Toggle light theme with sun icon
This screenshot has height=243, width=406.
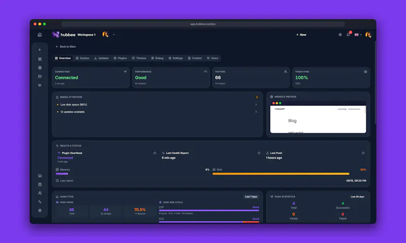pyautogui.click(x=340, y=34)
